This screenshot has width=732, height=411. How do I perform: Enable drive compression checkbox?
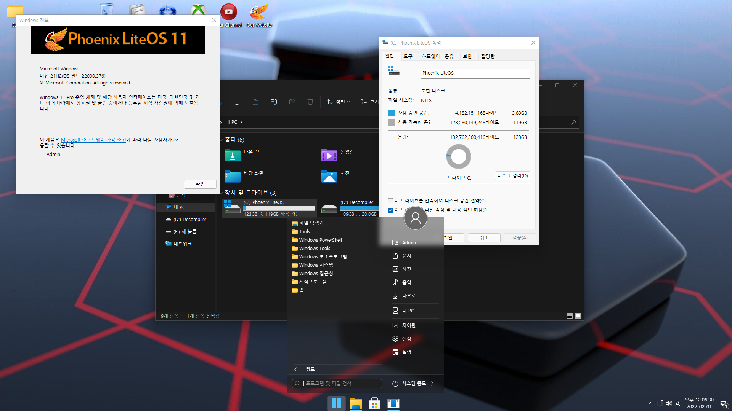[x=390, y=201]
